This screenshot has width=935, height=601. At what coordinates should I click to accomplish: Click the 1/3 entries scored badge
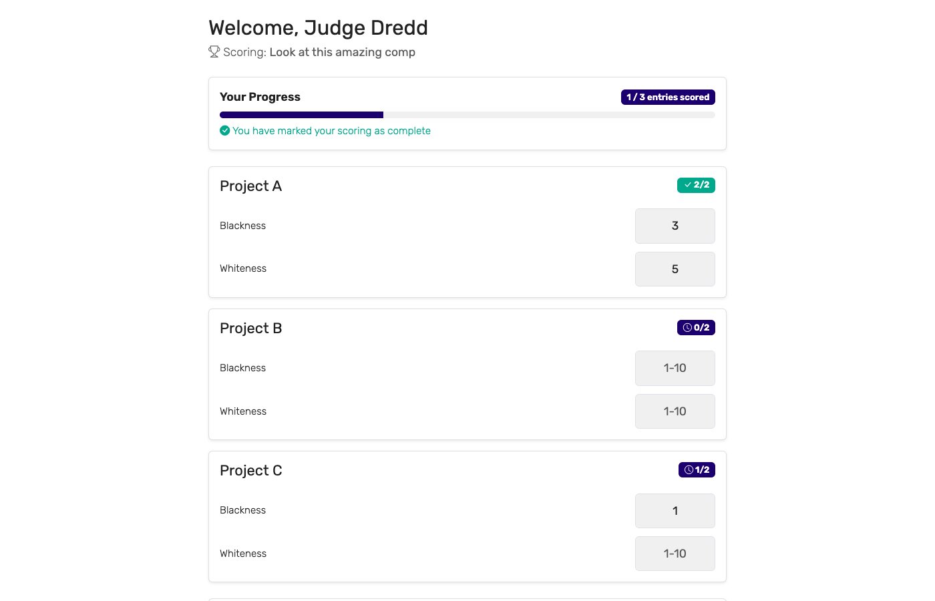click(x=668, y=97)
